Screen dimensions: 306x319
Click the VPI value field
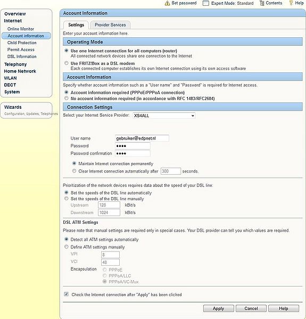pos(110,255)
